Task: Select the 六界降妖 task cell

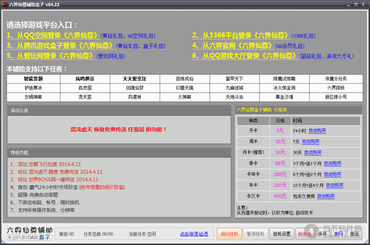Action: (x=336, y=88)
